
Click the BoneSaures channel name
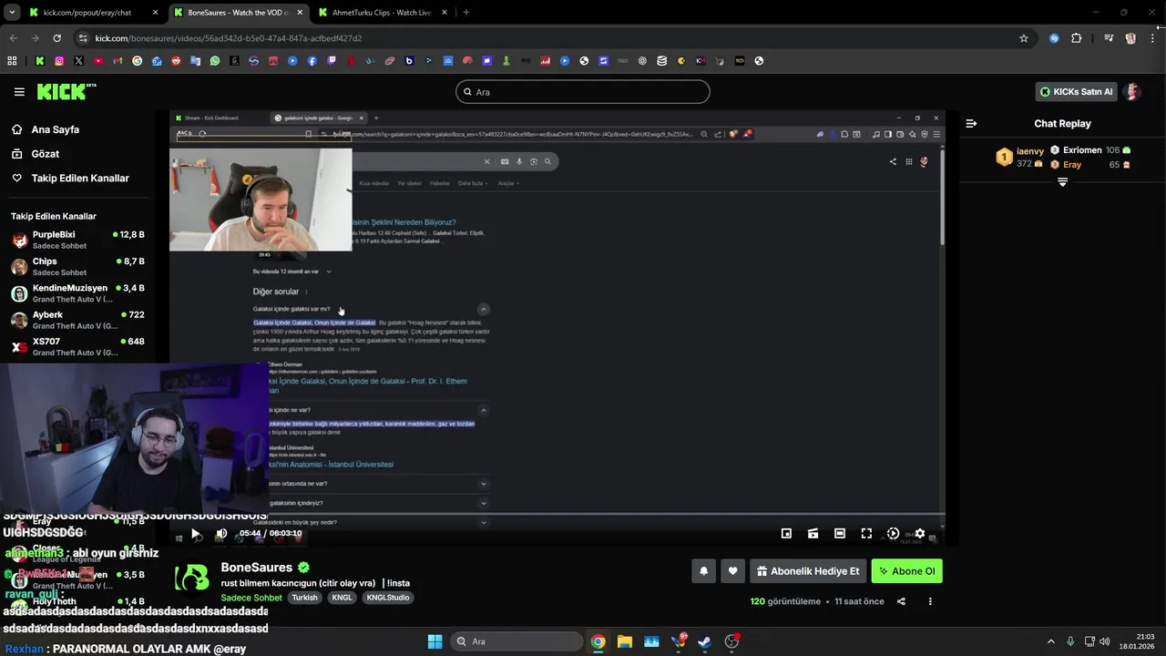pyautogui.click(x=257, y=567)
